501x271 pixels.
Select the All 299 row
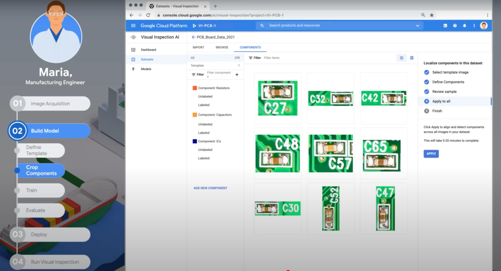pos(215,58)
